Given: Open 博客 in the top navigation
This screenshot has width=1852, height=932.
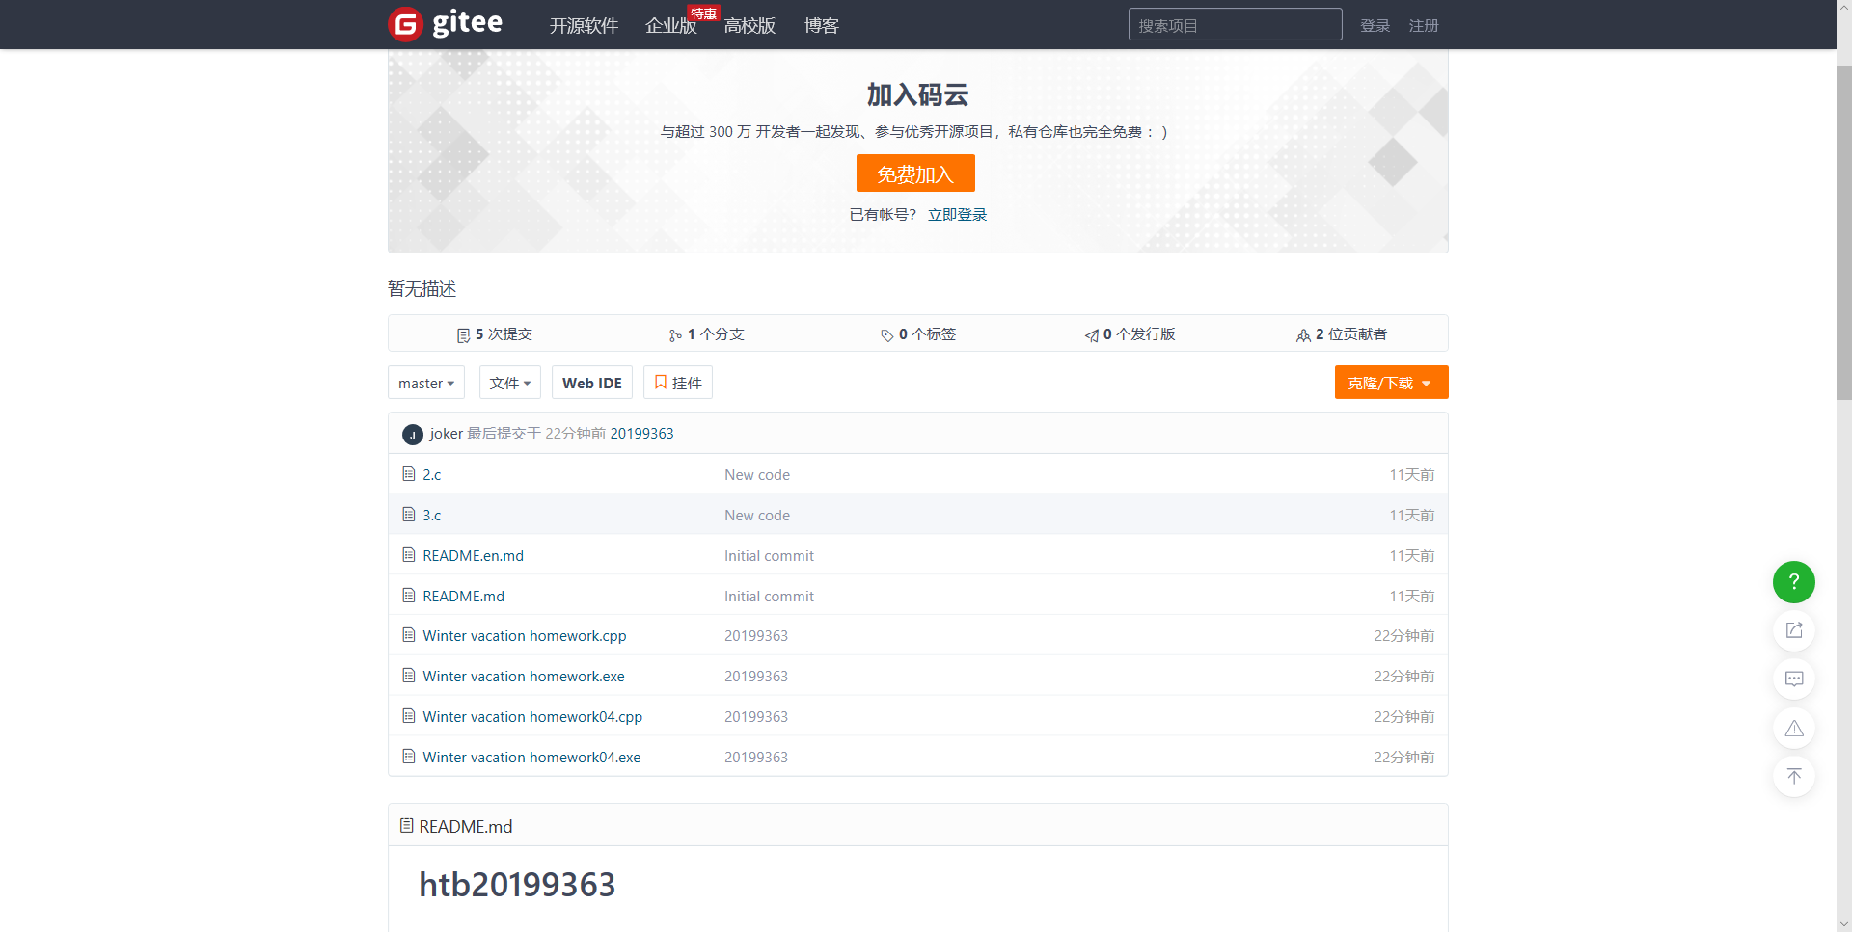Looking at the screenshot, I should click(822, 26).
